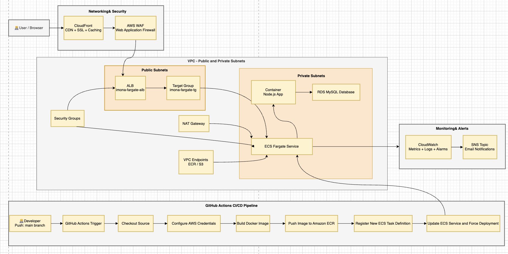Click the SNS Topic Email Notifications node

click(480, 147)
